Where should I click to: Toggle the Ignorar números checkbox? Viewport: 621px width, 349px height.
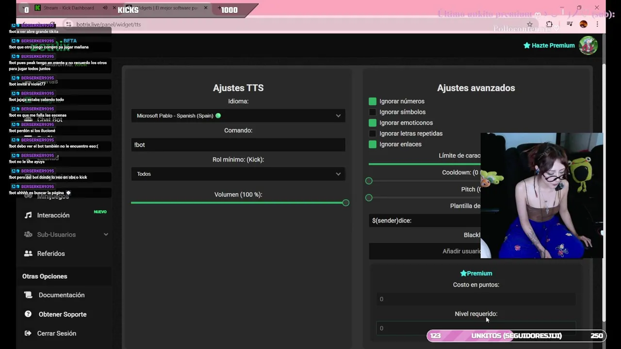pyautogui.click(x=373, y=101)
